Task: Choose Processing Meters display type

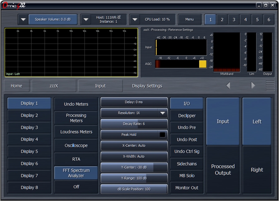Action: tap(76, 118)
